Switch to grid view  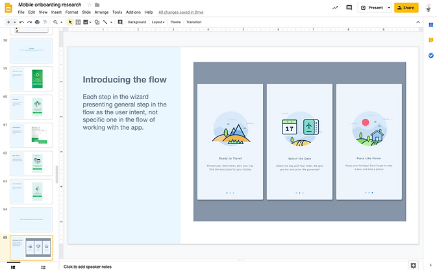tap(44, 267)
